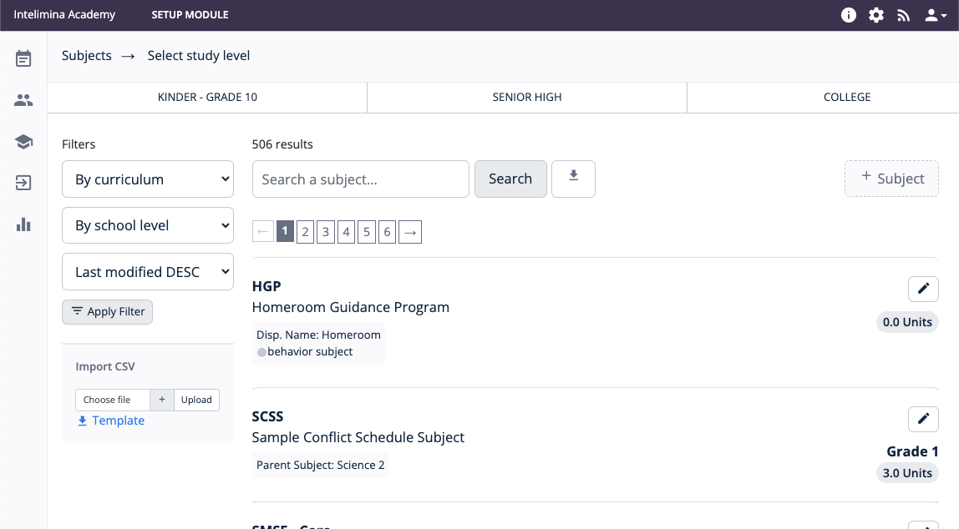Edit the SCSS subject with the pencil icon
959x529 pixels.
[x=923, y=418]
